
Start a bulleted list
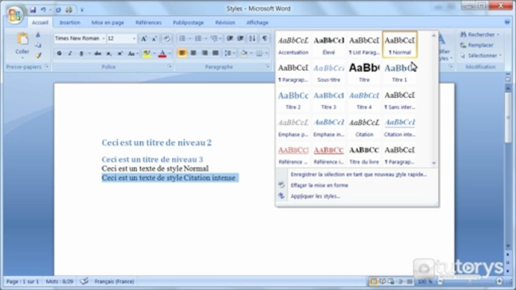(182, 38)
